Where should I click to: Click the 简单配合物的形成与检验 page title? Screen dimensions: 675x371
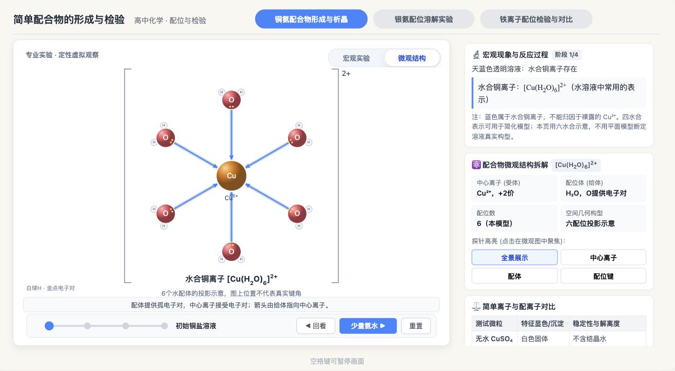pos(69,19)
